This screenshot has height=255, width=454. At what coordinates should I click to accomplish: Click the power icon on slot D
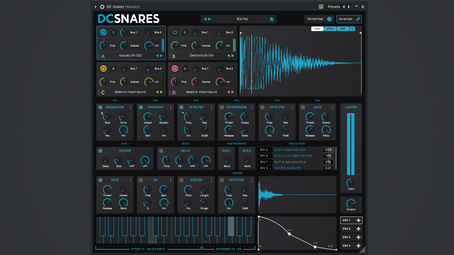click(175, 69)
